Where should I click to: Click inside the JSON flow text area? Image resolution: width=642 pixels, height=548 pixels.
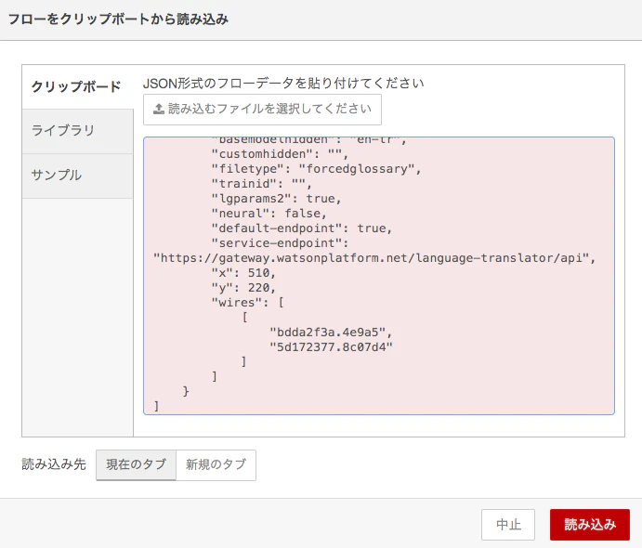pos(379,276)
